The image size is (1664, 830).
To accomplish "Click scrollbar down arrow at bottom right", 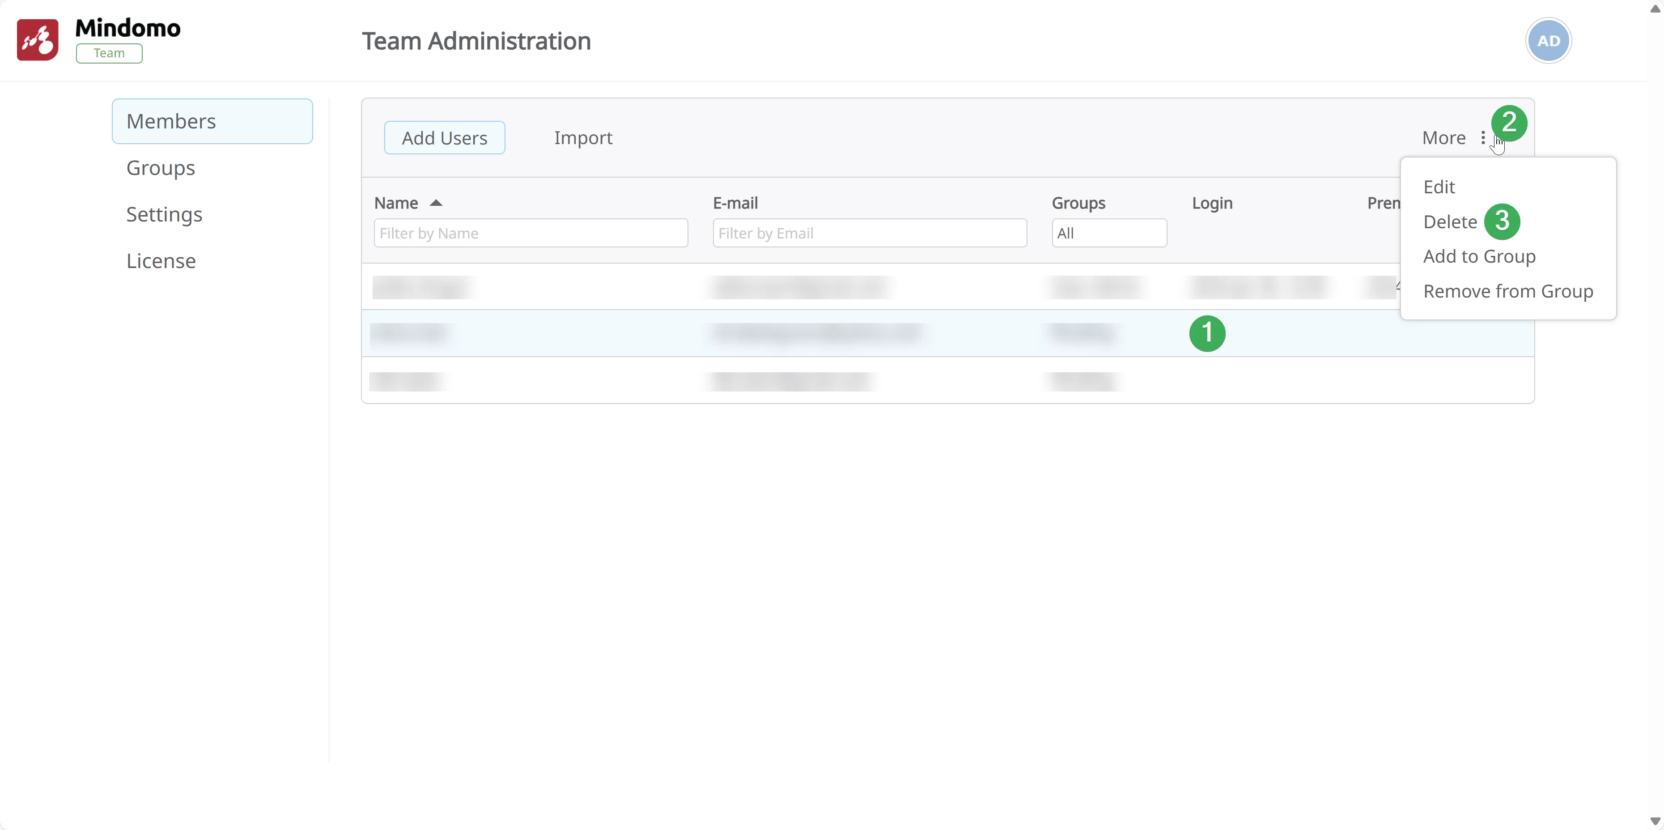I will (x=1655, y=821).
